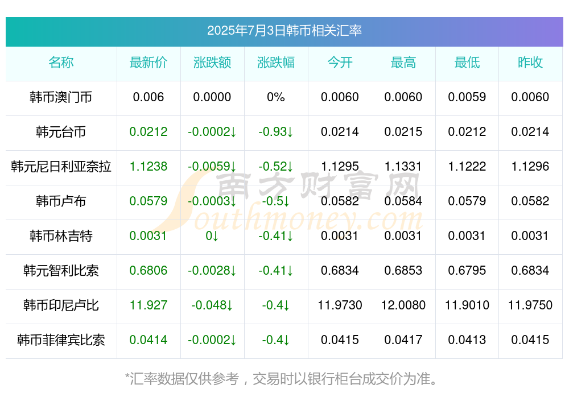Click change amount -0.0028↓
Image resolution: width=569 pixels, height=397 pixels.
[212, 271]
